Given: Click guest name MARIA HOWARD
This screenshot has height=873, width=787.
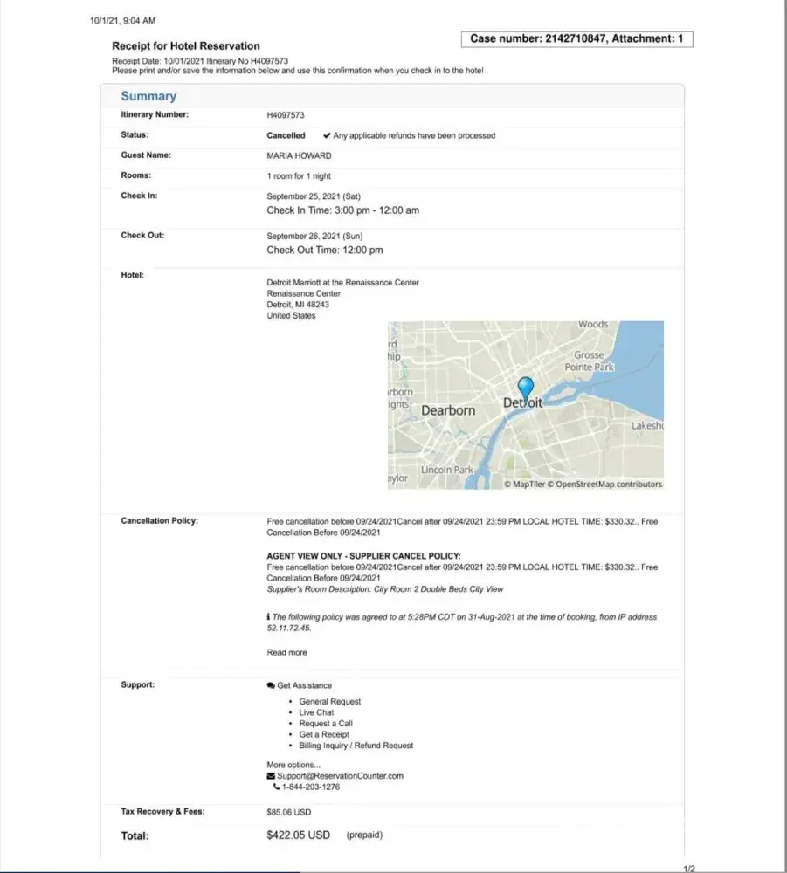Looking at the screenshot, I should coord(299,156).
